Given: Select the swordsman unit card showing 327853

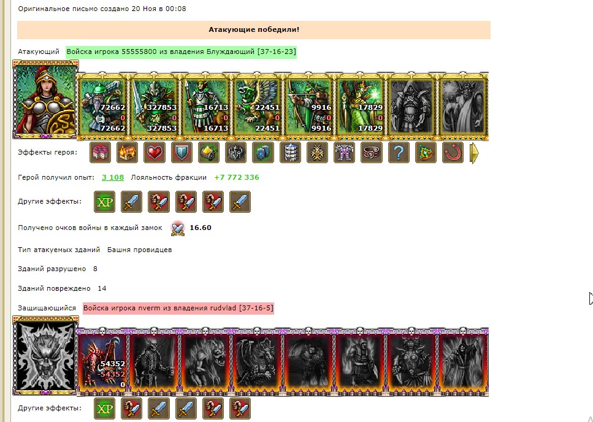Looking at the screenshot, I should tap(155, 106).
